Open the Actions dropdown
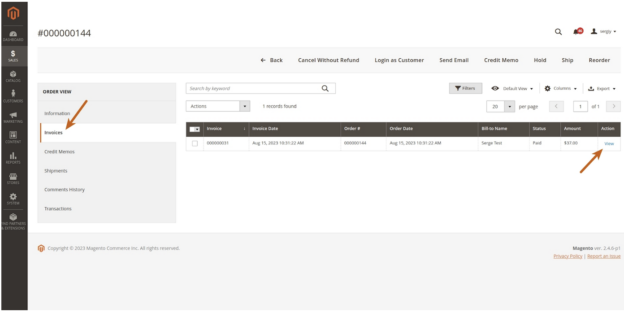 [218, 106]
